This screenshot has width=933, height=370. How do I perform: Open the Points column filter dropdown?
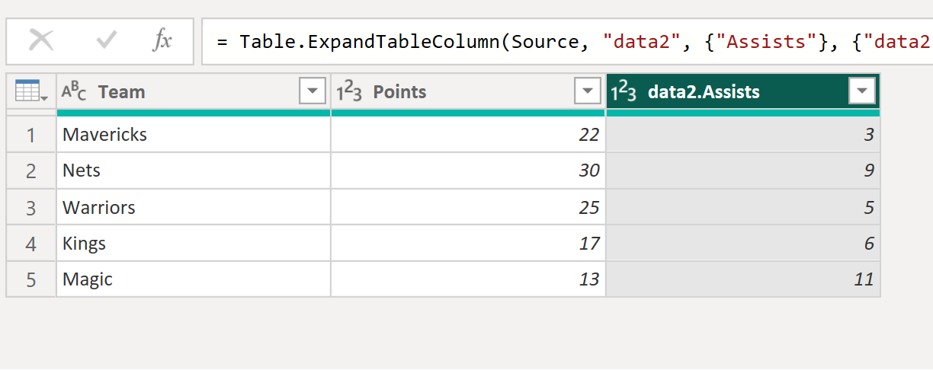[587, 92]
